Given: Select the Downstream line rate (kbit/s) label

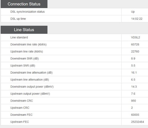Looking at the screenshot, I should (28, 45).
